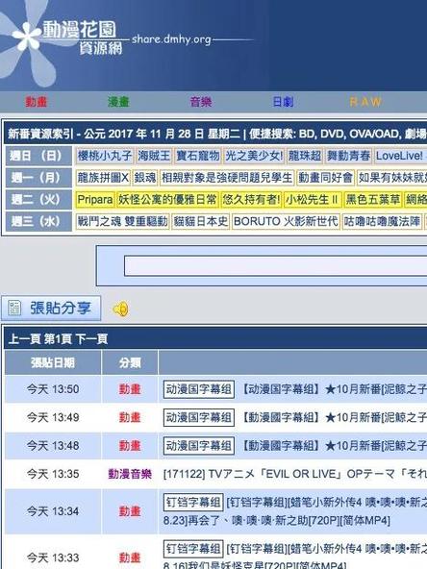
Task: Sort by 張貼日期 column header
Action: (x=53, y=362)
